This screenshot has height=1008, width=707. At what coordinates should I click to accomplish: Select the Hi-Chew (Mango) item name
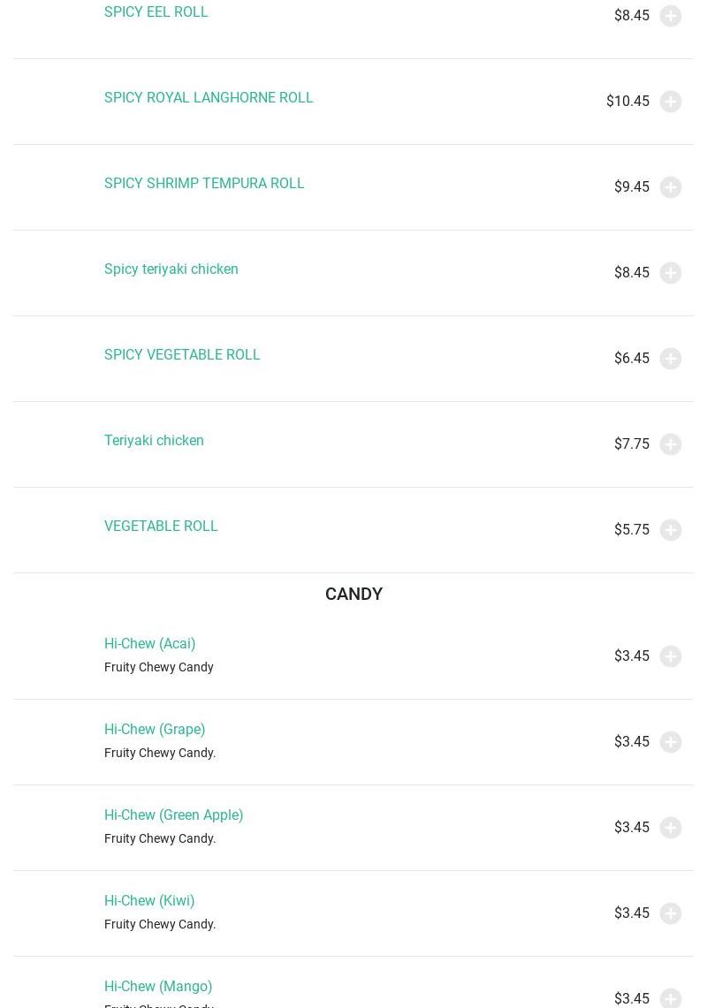158,987
